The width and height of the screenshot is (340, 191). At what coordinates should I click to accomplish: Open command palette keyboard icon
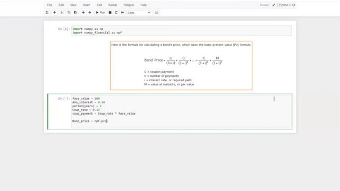157,13
